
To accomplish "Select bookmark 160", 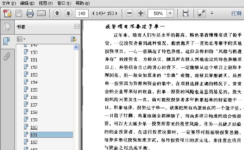I will point(34,127).
